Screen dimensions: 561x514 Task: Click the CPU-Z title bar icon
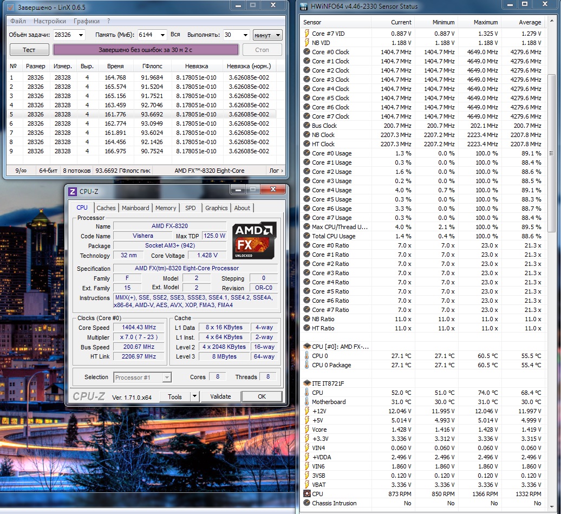pyautogui.click(x=73, y=191)
